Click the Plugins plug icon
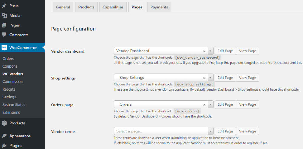Screen dimensions: 303x149 (x=4, y=146)
